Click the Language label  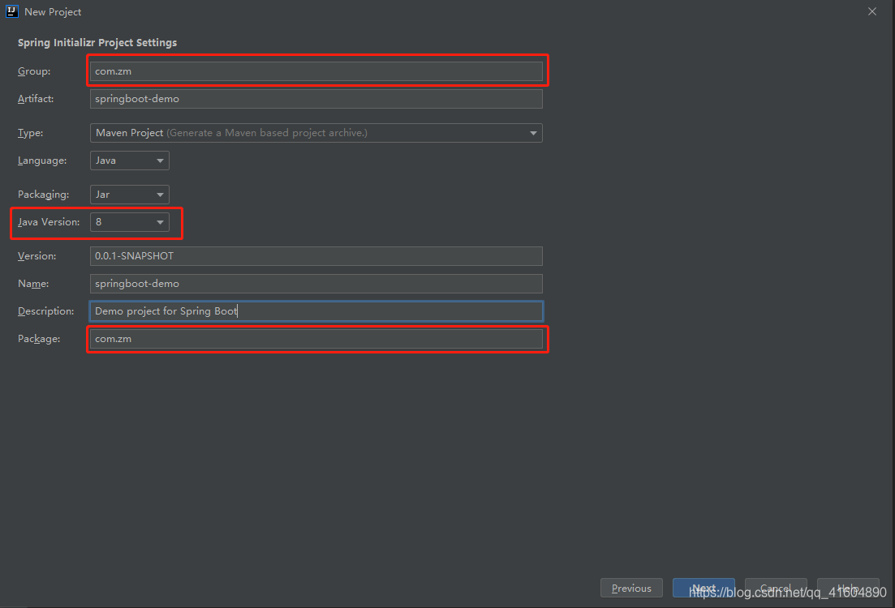point(42,161)
